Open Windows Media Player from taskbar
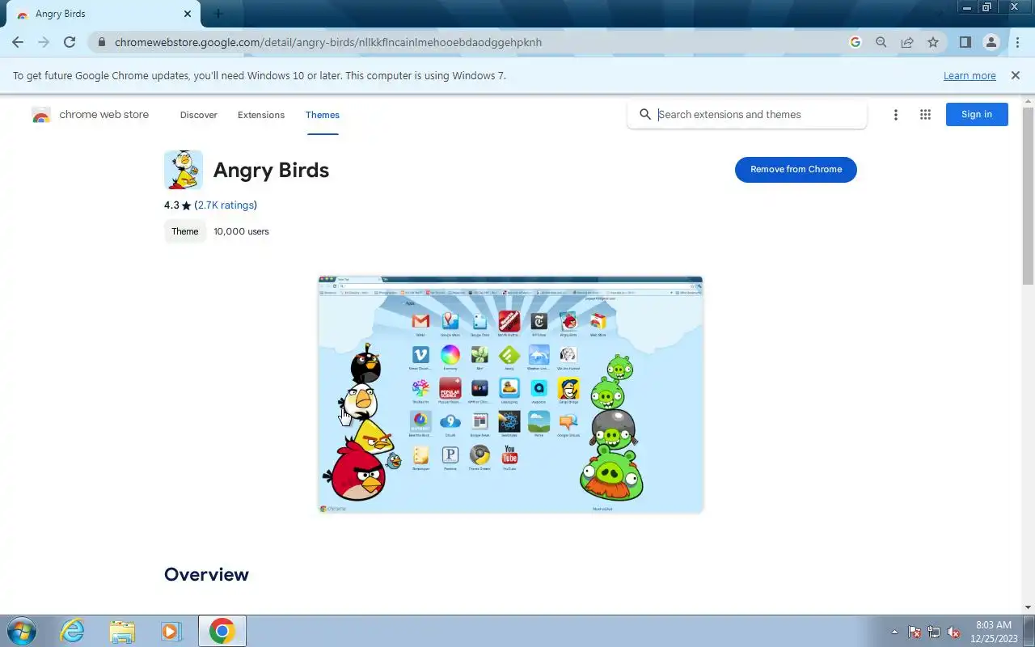1035x647 pixels. (x=171, y=631)
